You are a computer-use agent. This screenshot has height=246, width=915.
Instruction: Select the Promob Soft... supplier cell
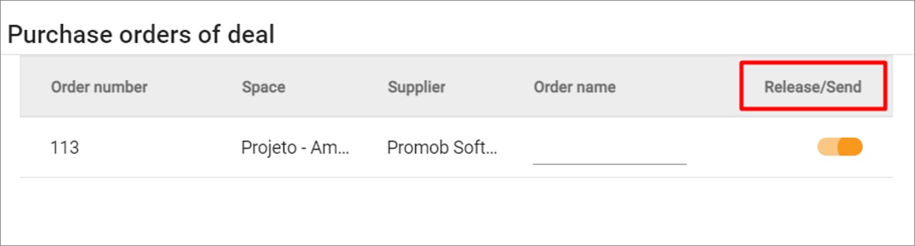(442, 147)
